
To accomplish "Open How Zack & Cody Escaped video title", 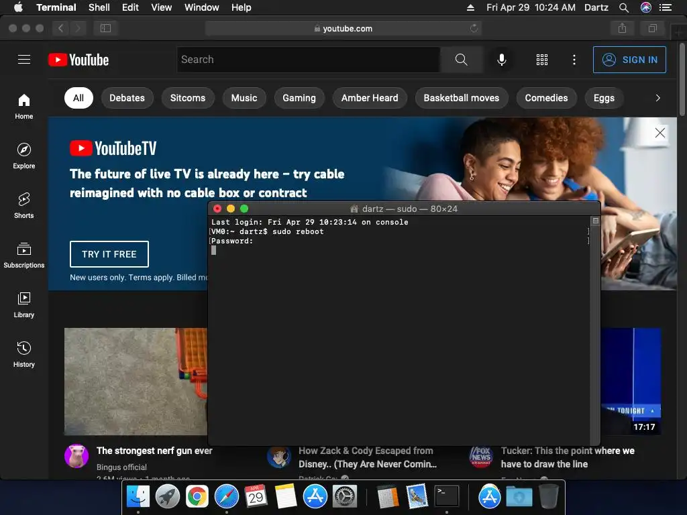I will click(x=368, y=457).
